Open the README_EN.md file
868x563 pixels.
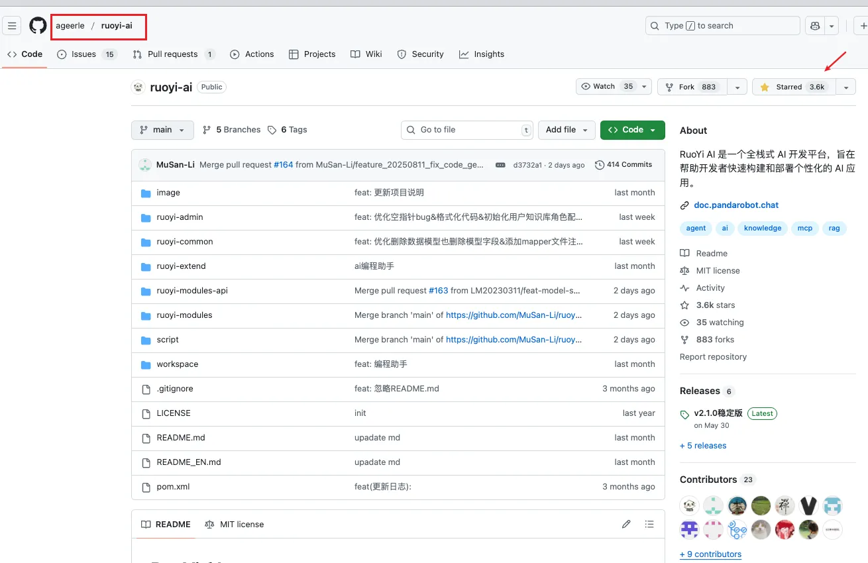(x=189, y=462)
